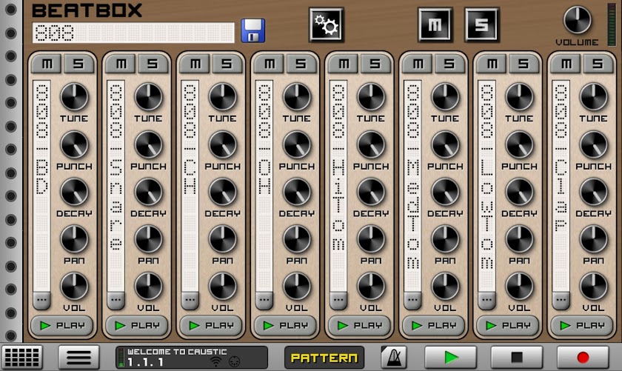Start playback with the transport play button
This screenshot has height=371, width=622.
(x=451, y=357)
